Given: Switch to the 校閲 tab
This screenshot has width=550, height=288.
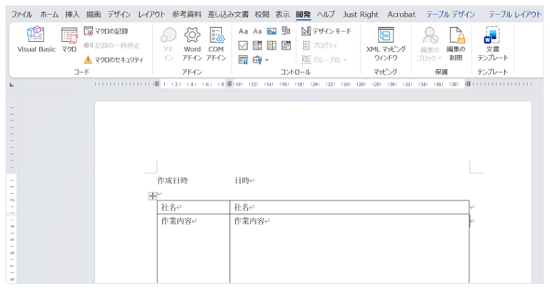Looking at the screenshot, I should pos(262,14).
